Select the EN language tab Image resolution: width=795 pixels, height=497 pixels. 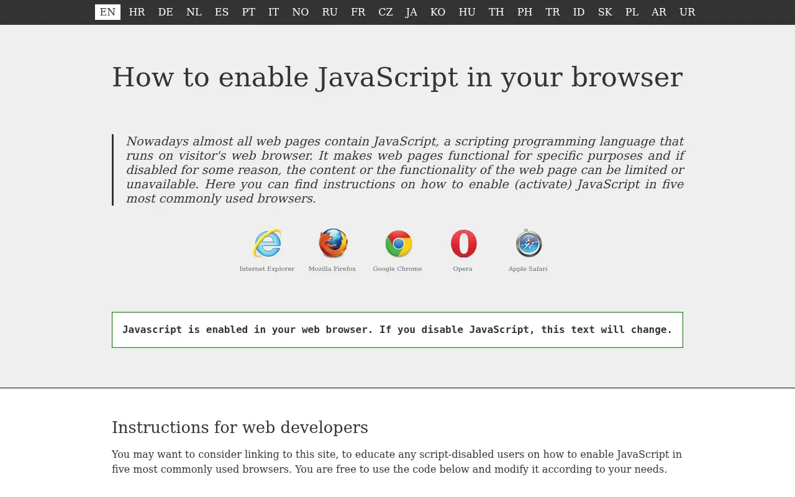(x=107, y=12)
